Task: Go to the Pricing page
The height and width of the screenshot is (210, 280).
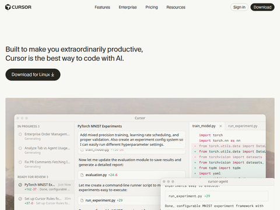Action: (x=152, y=7)
